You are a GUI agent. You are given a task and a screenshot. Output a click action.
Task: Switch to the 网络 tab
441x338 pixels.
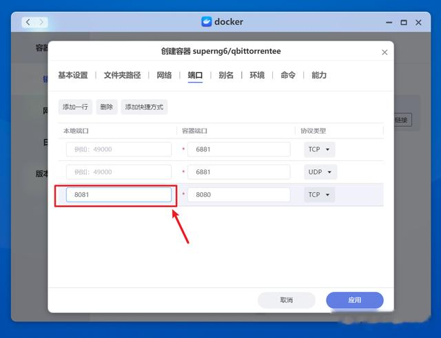(164, 75)
